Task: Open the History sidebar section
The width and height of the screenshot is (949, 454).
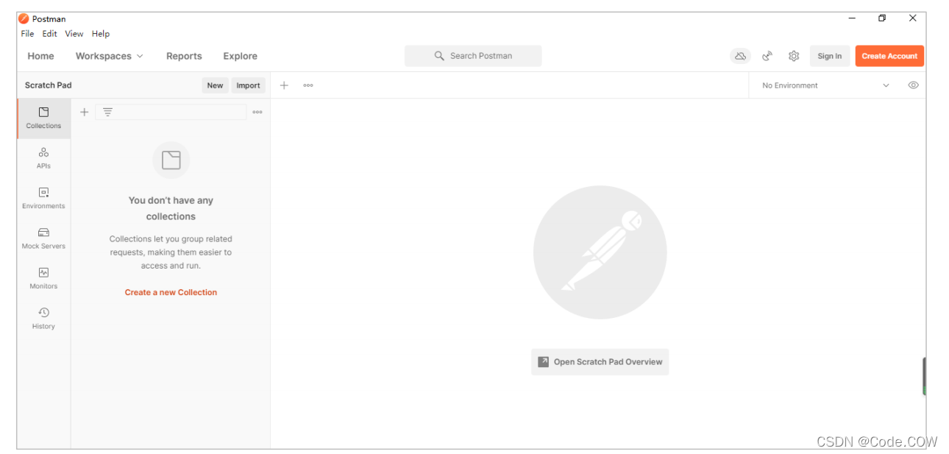Action: pos(43,319)
